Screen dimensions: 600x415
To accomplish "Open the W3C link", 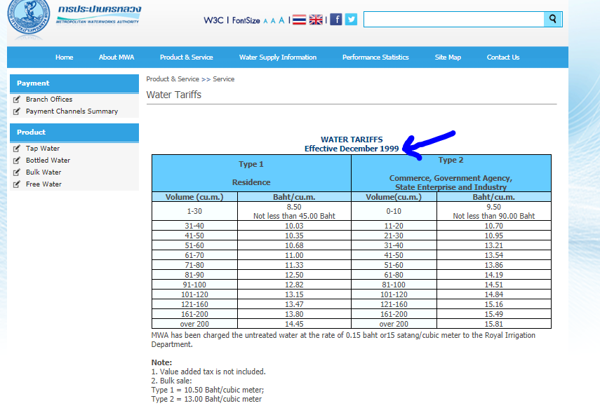I will pyautogui.click(x=213, y=20).
